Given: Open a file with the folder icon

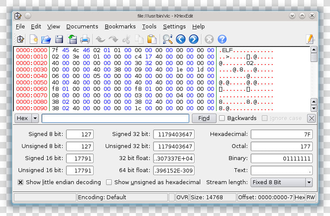Looking at the screenshot, I should pos(46,39).
